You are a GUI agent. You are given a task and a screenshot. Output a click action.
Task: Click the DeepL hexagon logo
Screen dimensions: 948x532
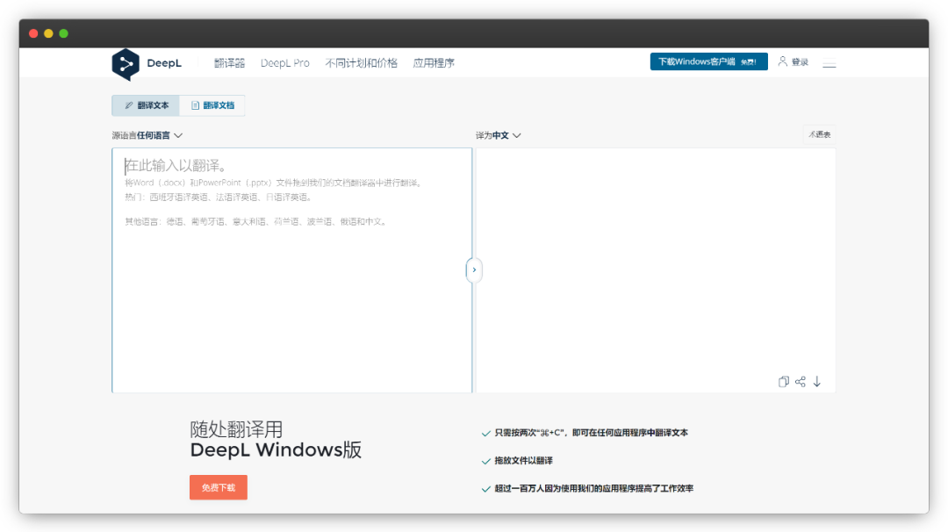point(126,64)
